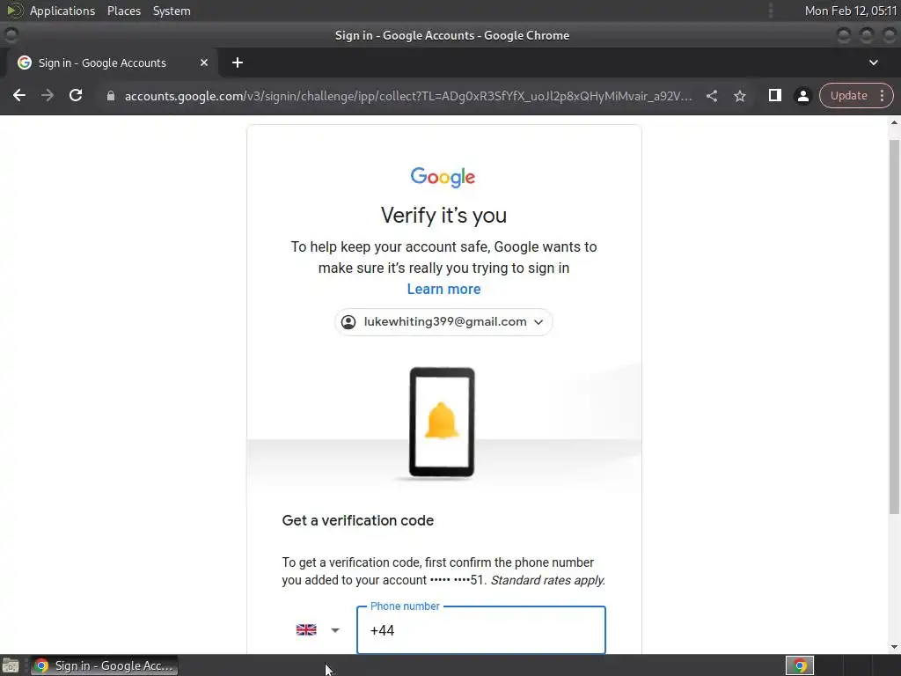This screenshot has width=901, height=676.
Task: Share this page via the share icon
Action: coord(711,96)
